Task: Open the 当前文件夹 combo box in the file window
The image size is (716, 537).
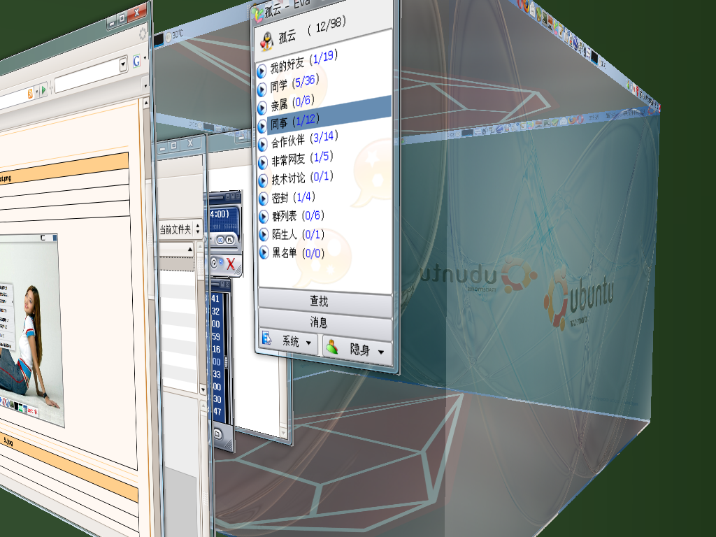Action: click(180, 229)
